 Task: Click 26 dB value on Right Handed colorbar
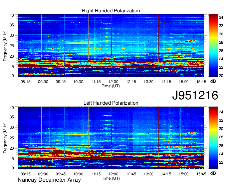click(x=221, y=51)
